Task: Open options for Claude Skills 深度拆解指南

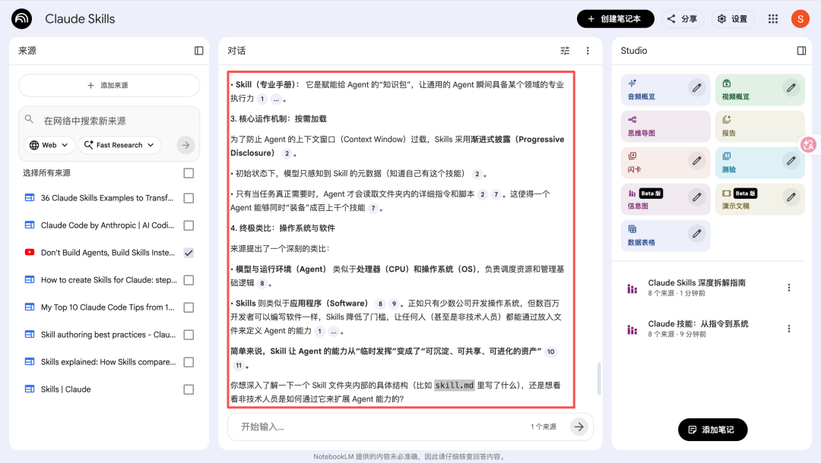Action: pyautogui.click(x=788, y=288)
